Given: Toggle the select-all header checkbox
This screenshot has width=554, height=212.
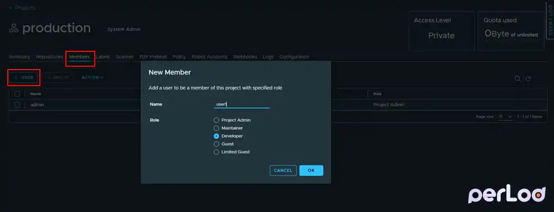Looking at the screenshot, I should (x=17, y=94).
